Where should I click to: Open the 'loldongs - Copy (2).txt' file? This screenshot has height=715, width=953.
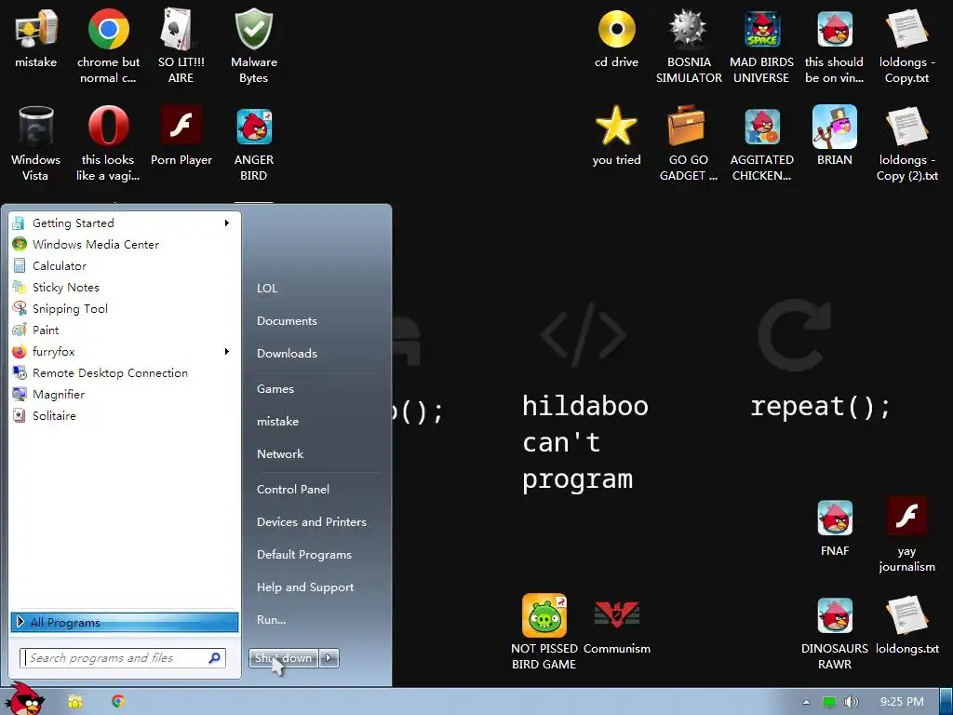tap(906, 127)
